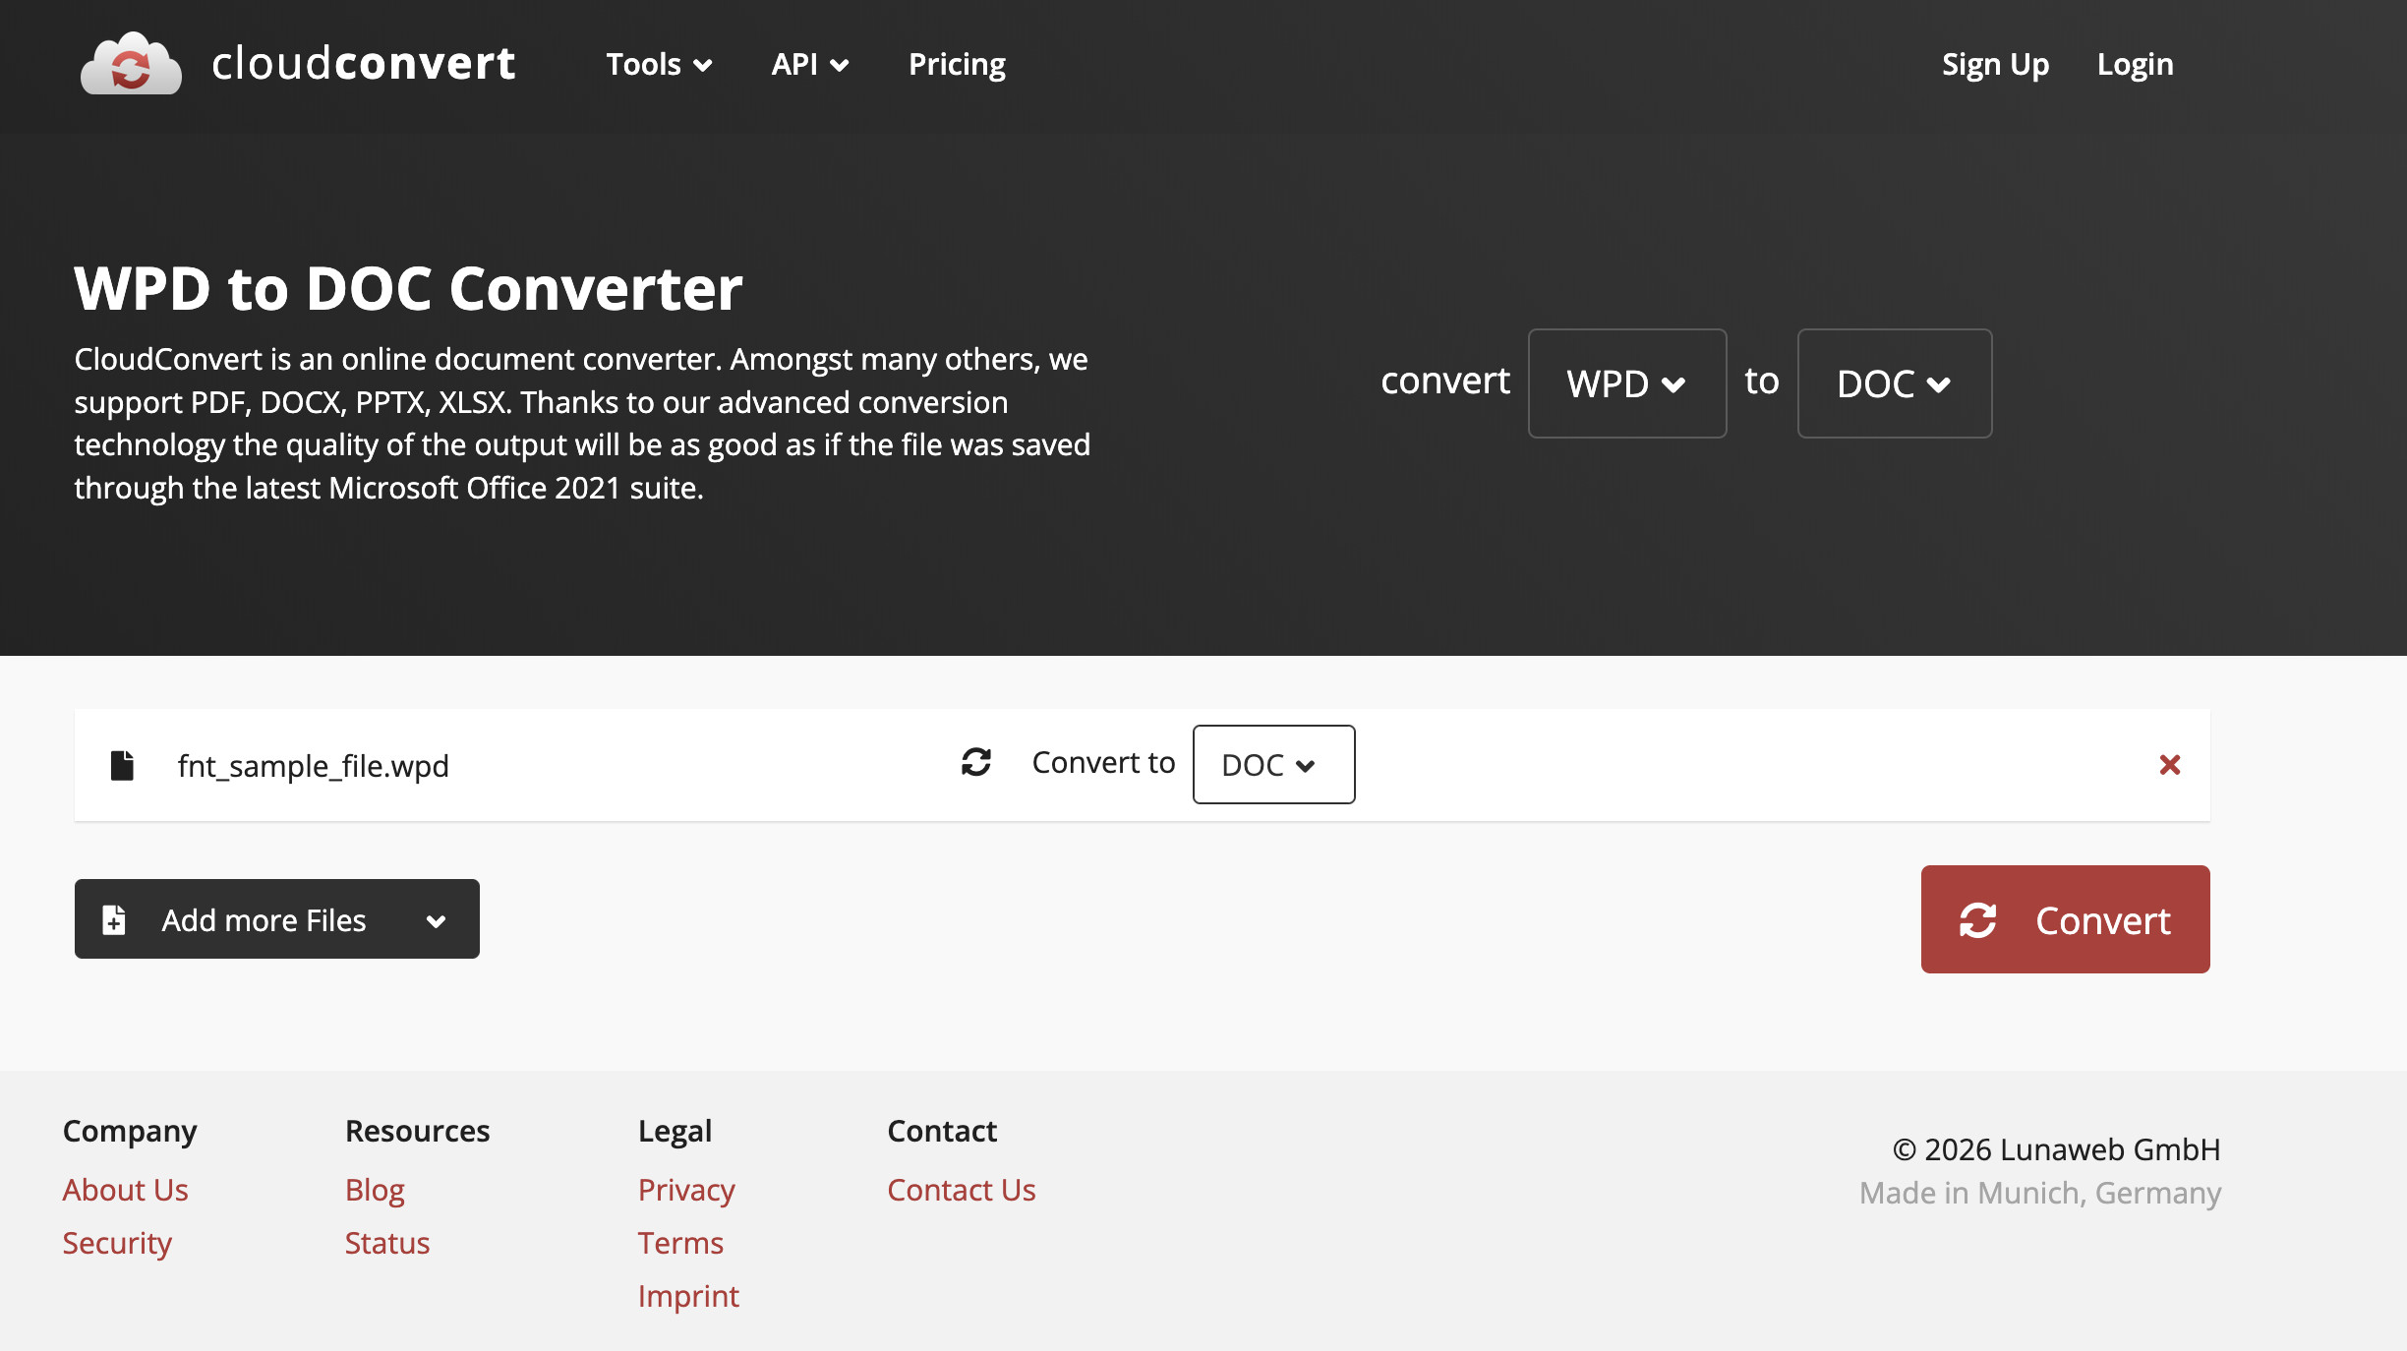Click the CloudConvert cloud logo icon
Image resolution: width=2407 pixels, height=1351 pixels.
pos(130,65)
